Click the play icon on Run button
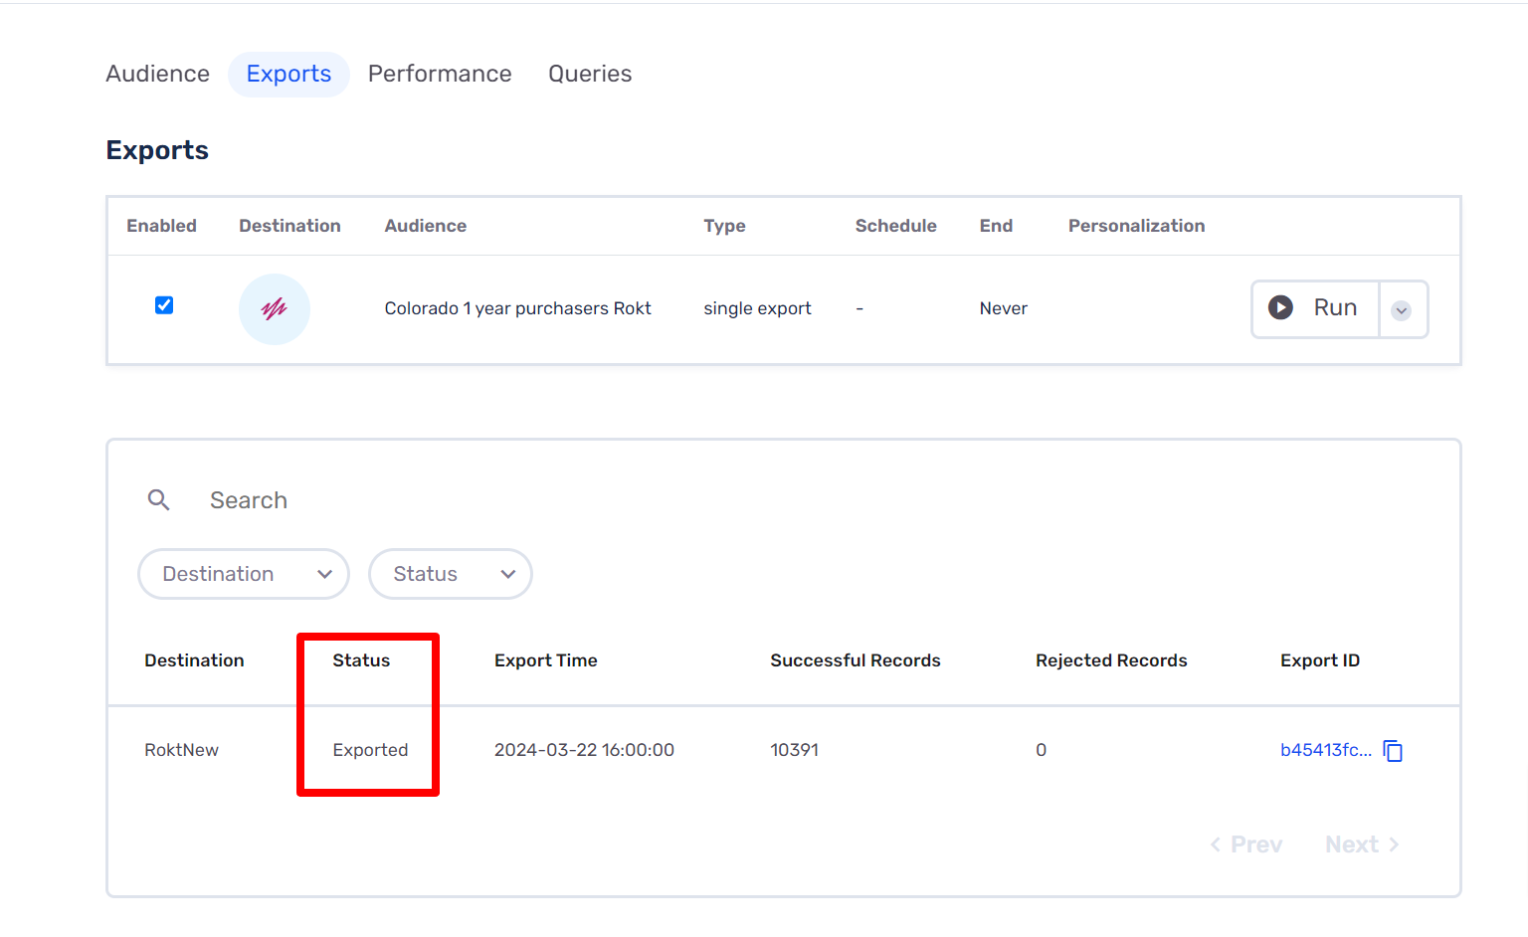The height and width of the screenshot is (937, 1528). point(1281,308)
